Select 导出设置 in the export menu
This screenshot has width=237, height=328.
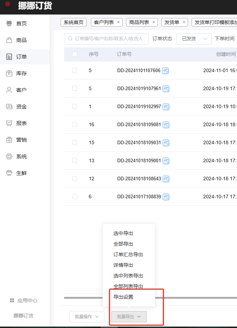tap(123, 297)
